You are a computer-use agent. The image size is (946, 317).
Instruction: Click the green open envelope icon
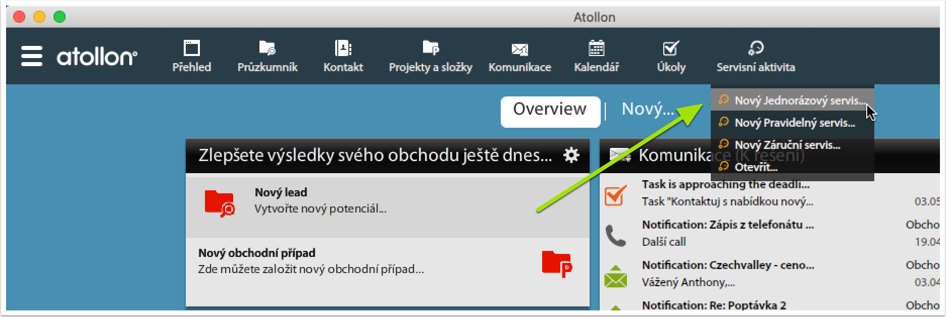tap(616, 276)
